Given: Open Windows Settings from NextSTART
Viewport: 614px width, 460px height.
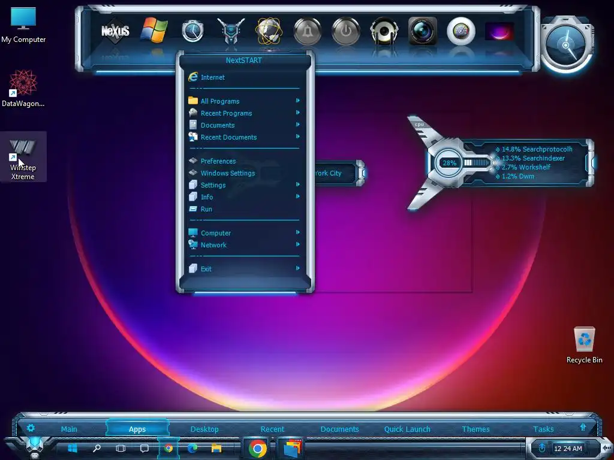Looking at the screenshot, I should point(244,173).
